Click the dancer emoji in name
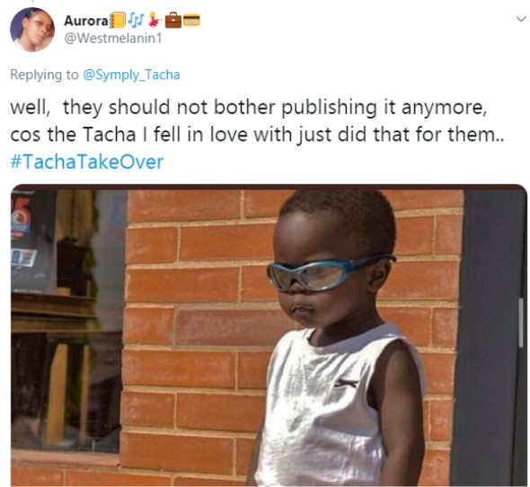This screenshot has height=487, width=530. (155, 20)
